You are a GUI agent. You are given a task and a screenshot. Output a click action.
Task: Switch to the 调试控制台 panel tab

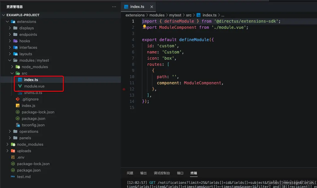coord(162,173)
